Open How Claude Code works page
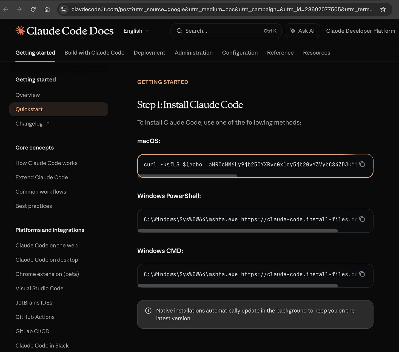399x352 pixels. pos(47,163)
